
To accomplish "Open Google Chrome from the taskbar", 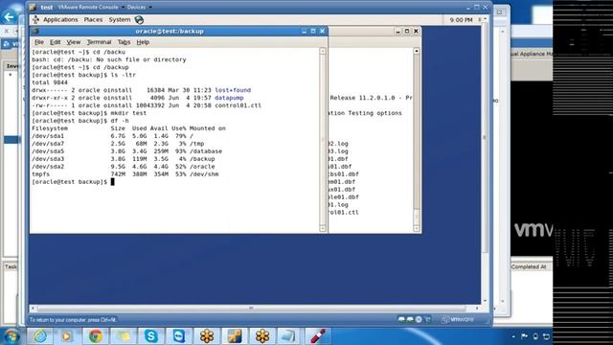I will 96,336.
